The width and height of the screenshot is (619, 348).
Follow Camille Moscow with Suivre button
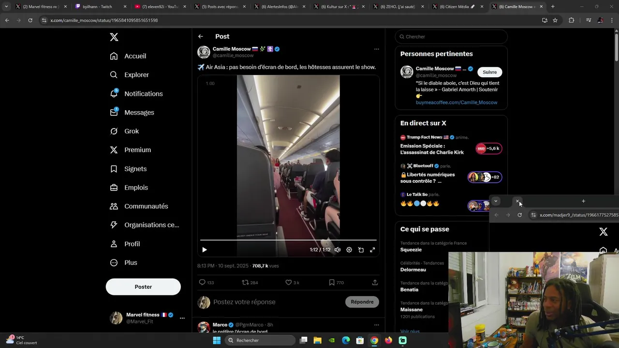(x=490, y=72)
